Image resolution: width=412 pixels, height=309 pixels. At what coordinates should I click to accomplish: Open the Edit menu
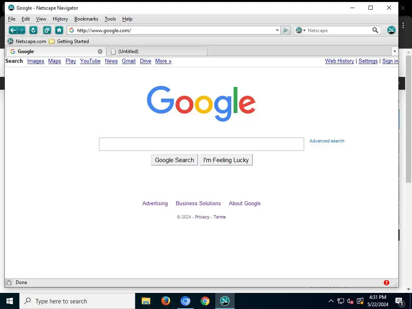(25, 19)
